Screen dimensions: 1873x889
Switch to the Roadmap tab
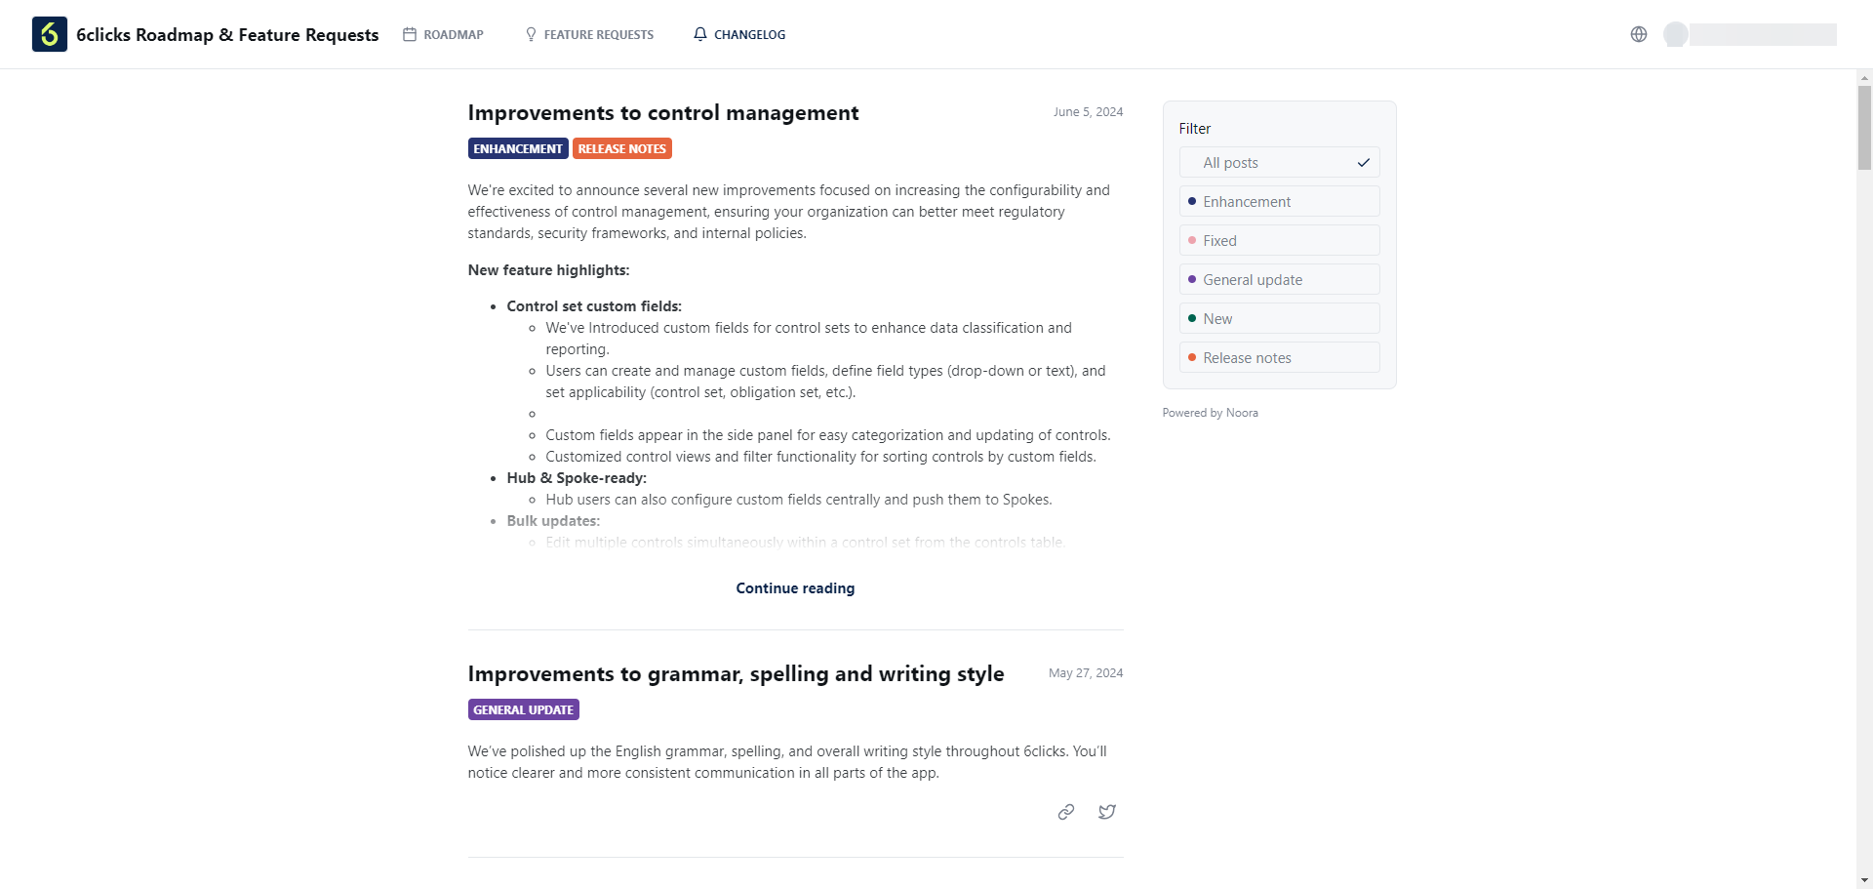(453, 34)
